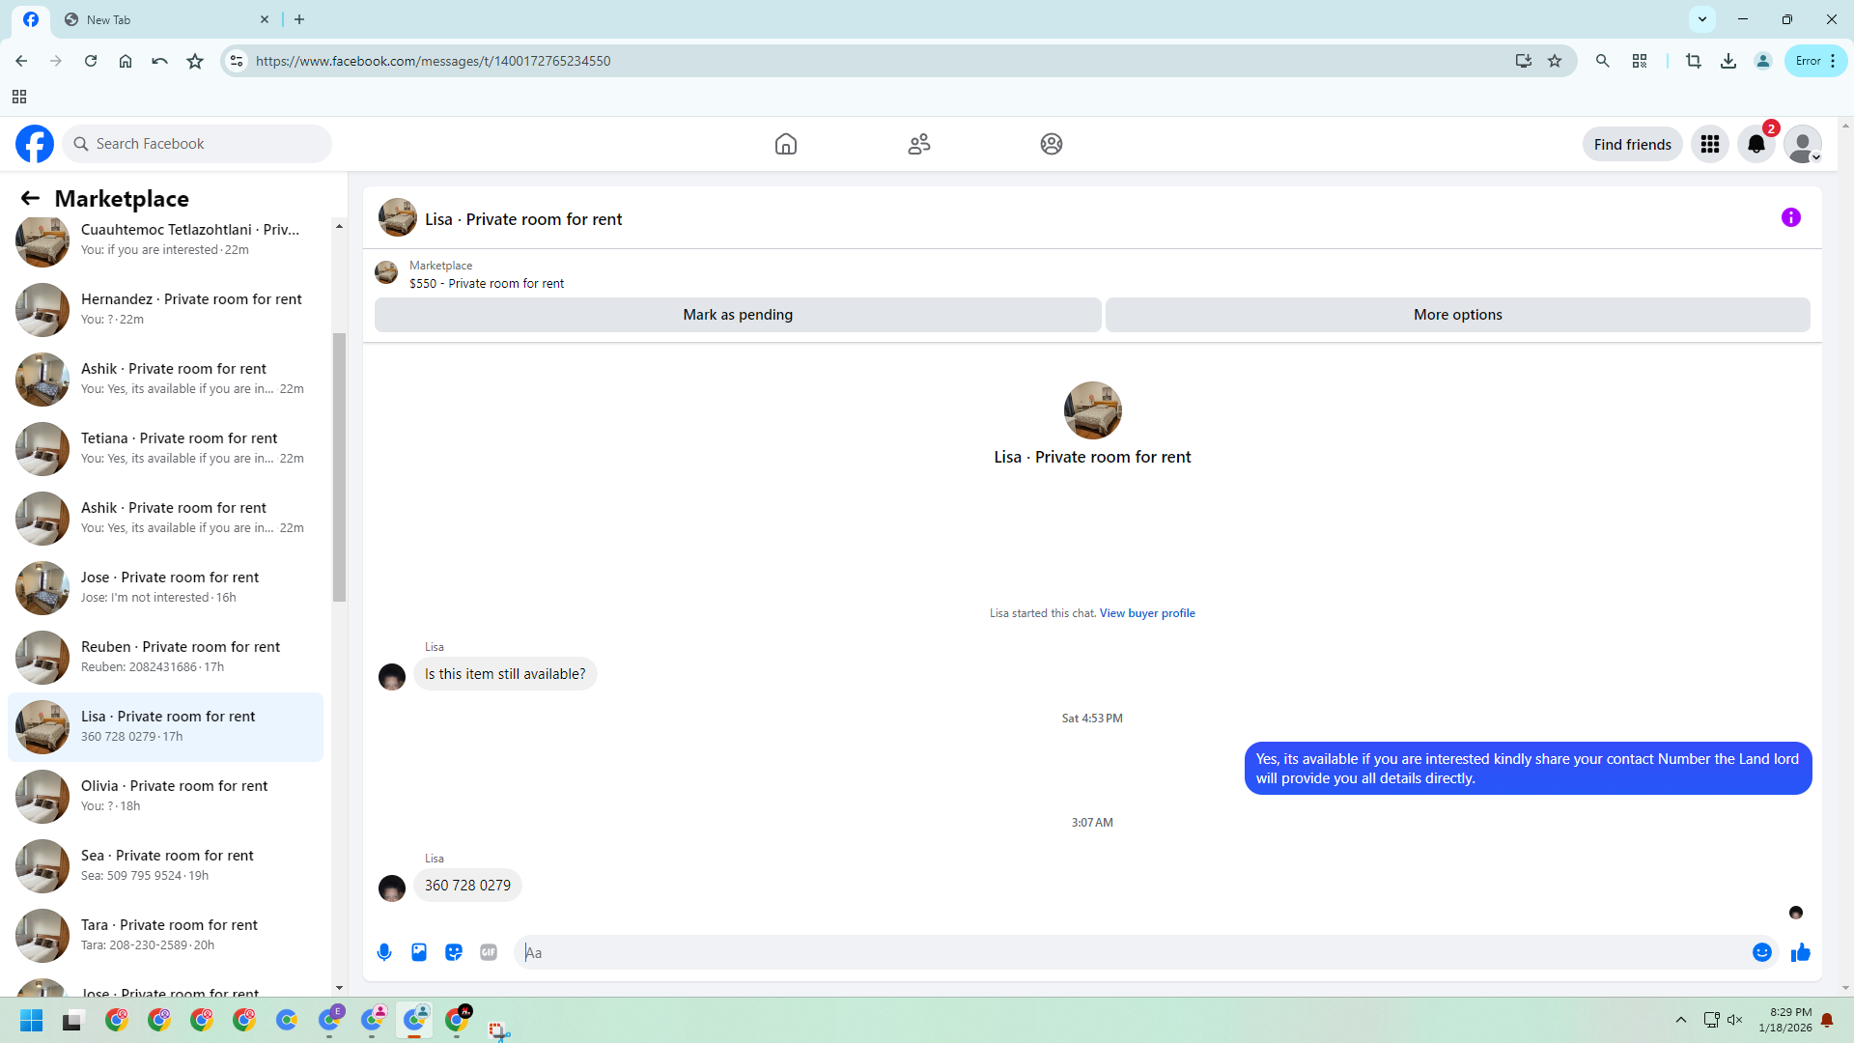1854x1043 pixels.
Task: Open Facebook notifications bell
Action: [x=1756, y=144]
